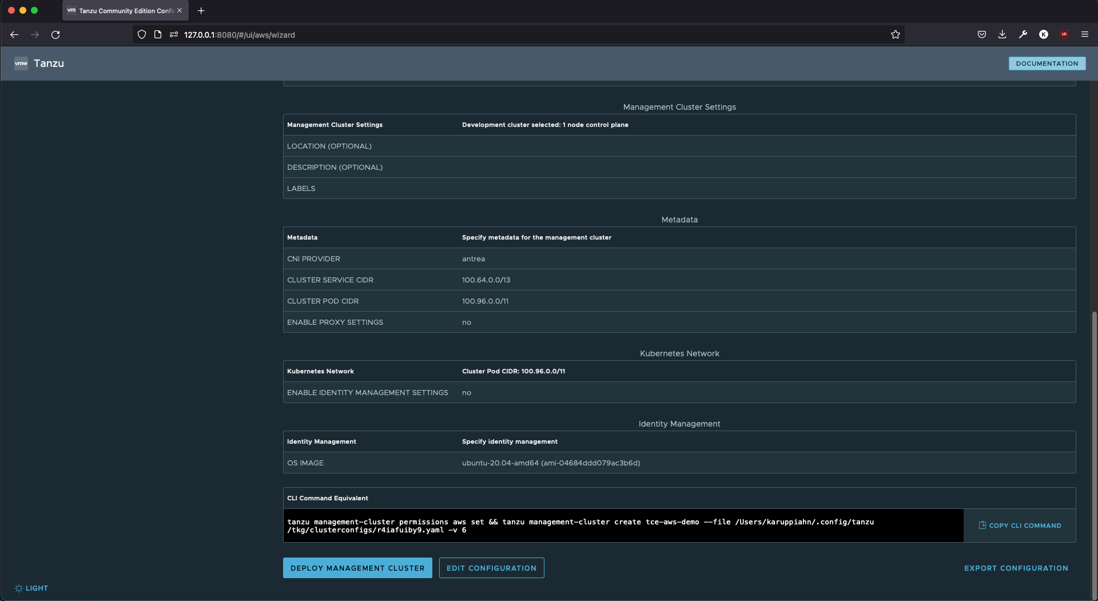Click the 100.96.0.0/11 pod CIDR value
Image resolution: width=1098 pixels, height=601 pixels.
[485, 301]
